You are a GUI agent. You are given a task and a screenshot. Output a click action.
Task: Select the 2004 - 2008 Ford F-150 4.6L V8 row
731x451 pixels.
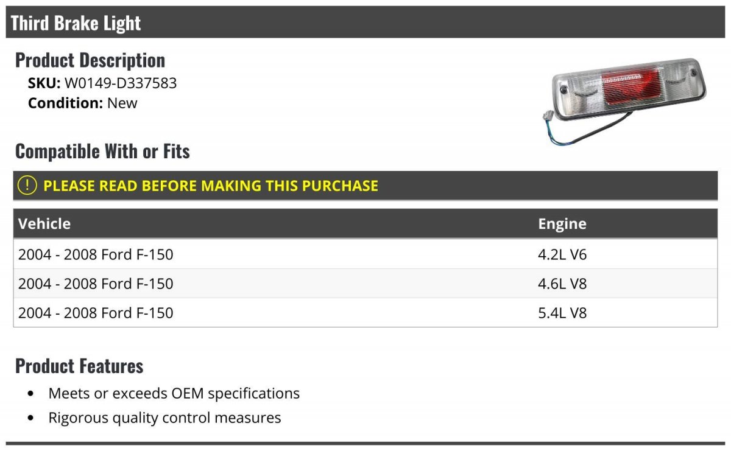tap(365, 284)
